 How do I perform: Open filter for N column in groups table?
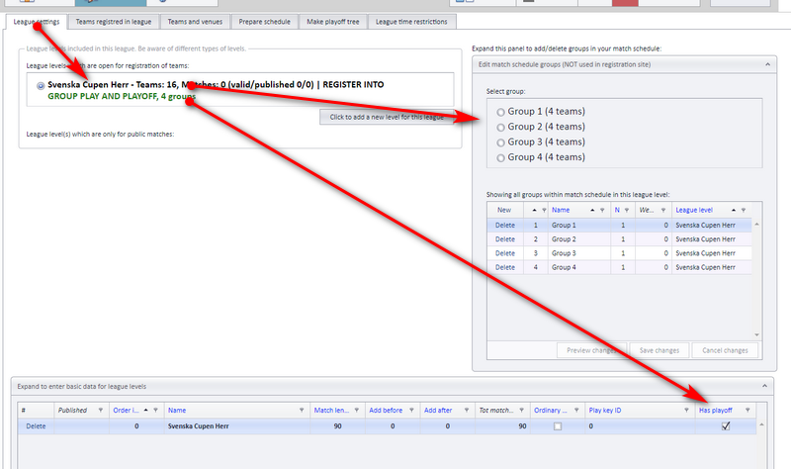click(627, 210)
